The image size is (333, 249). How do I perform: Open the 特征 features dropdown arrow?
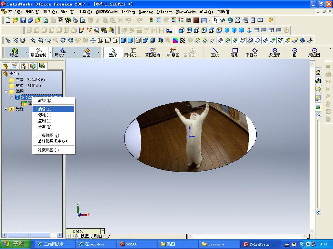(x=26, y=52)
